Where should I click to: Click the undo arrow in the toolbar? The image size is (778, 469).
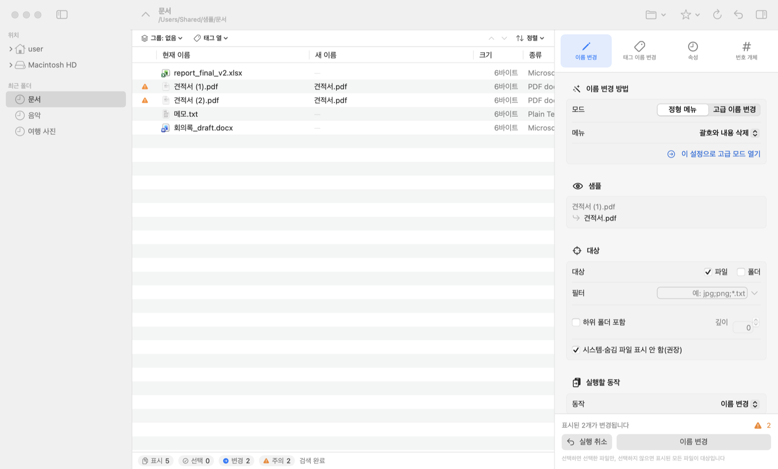[738, 15]
